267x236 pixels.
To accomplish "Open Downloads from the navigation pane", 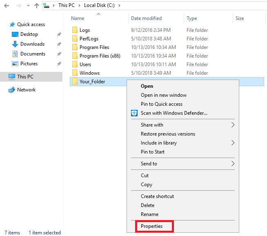I will click(x=32, y=44).
